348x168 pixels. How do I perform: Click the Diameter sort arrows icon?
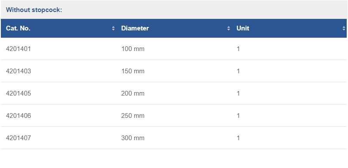228,28
